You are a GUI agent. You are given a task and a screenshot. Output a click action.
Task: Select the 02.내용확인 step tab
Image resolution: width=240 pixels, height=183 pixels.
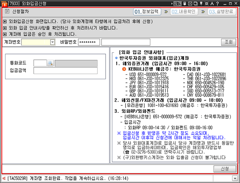coord(184,12)
